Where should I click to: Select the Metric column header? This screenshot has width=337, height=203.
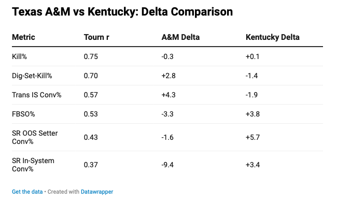point(23,37)
